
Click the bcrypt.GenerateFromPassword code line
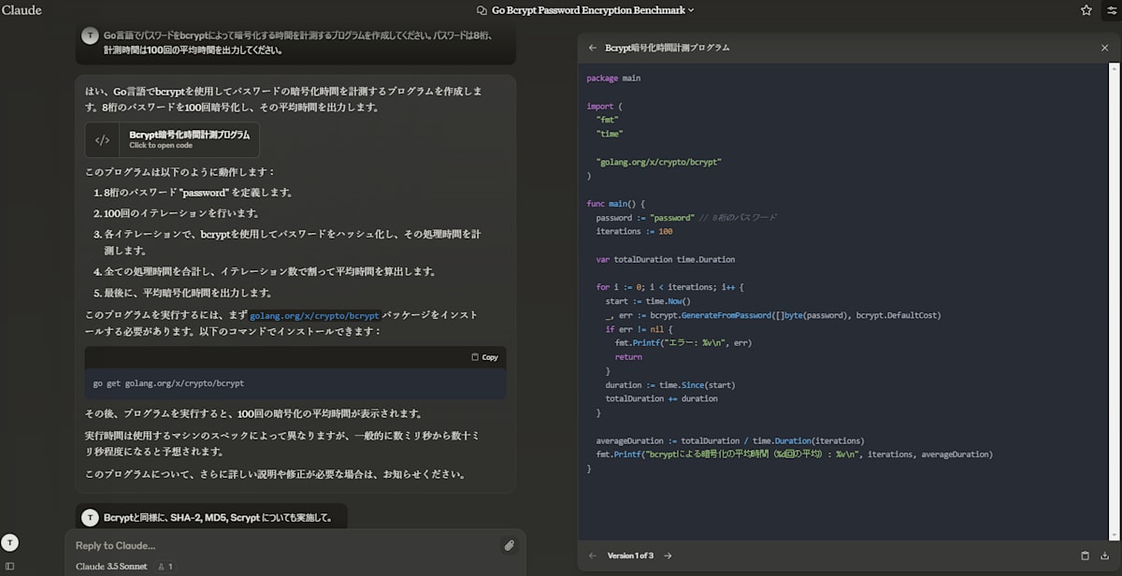pos(772,315)
